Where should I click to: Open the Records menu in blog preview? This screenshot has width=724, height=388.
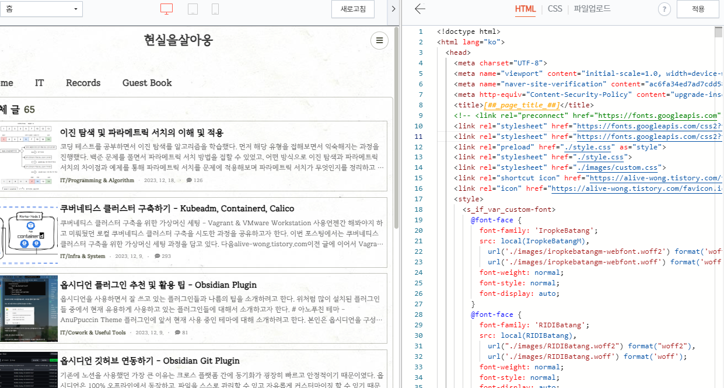(x=83, y=83)
